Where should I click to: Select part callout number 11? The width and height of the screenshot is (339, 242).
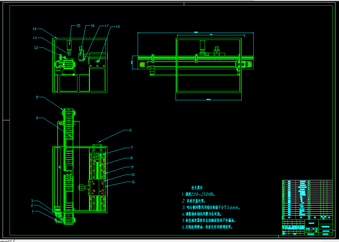tap(133, 182)
